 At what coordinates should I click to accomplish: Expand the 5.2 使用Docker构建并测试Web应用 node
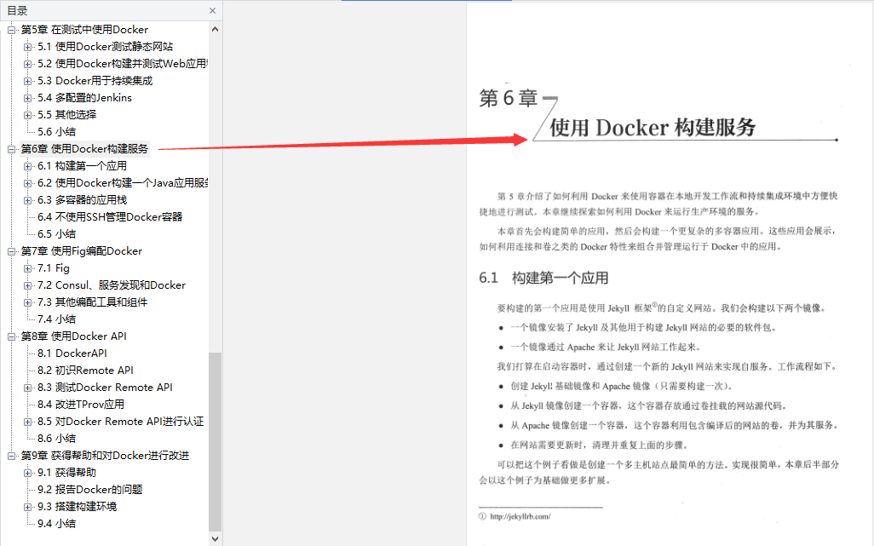[x=27, y=64]
